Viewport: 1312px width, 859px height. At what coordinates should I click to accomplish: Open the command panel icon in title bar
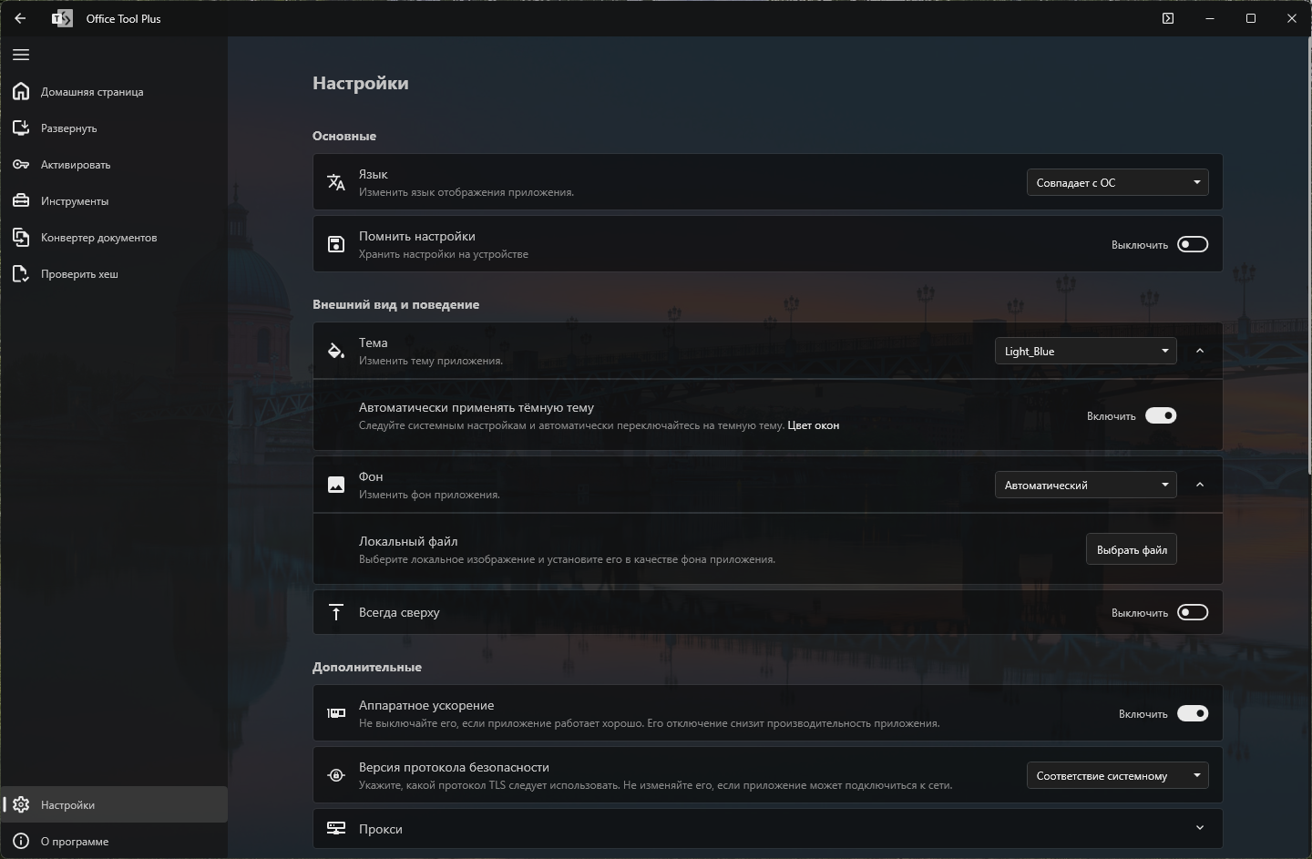(x=1168, y=18)
